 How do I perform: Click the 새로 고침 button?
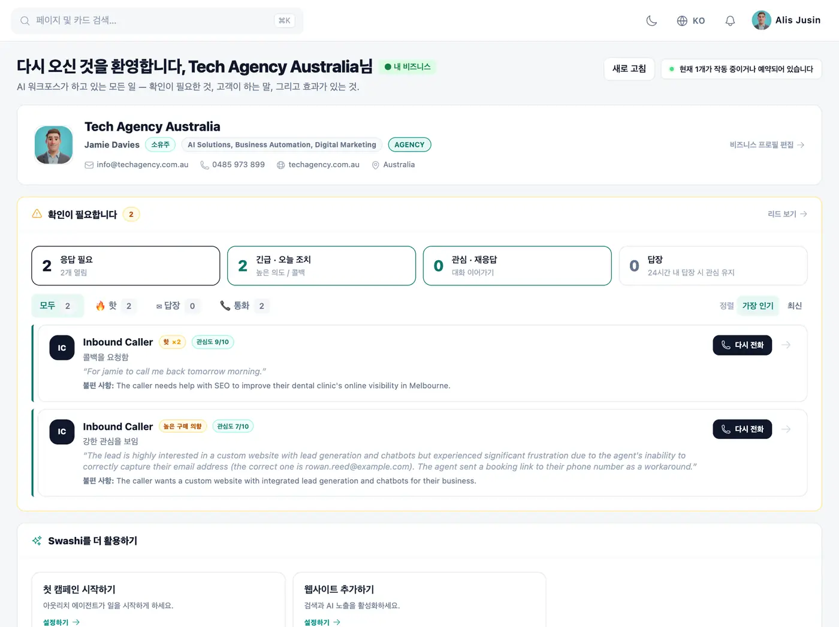pos(629,69)
